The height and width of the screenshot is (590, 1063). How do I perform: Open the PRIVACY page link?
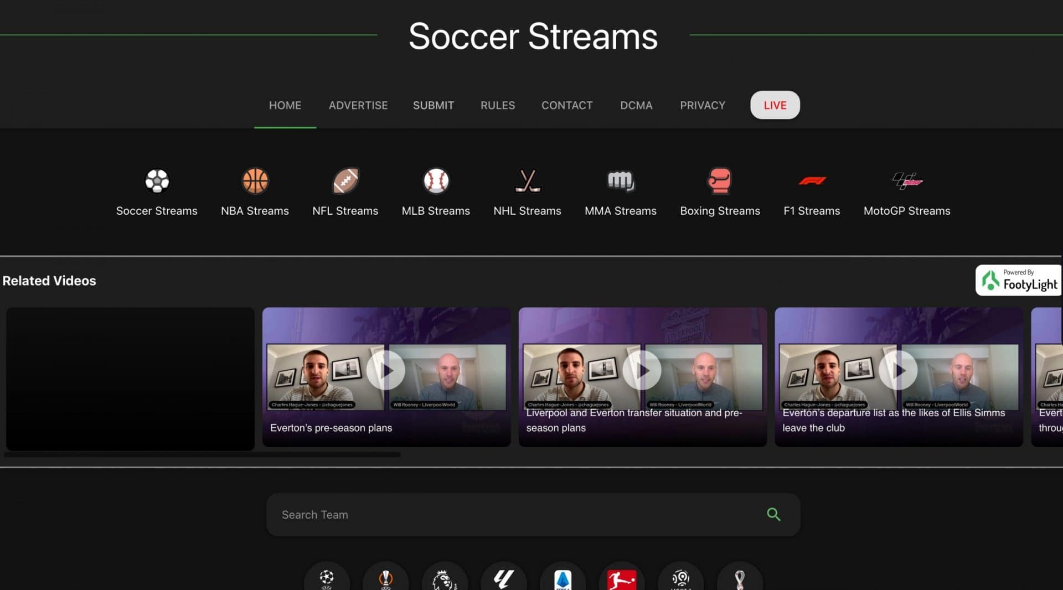tap(703, 105)
